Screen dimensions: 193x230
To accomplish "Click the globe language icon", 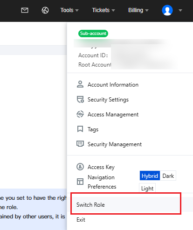I will point(45,10).
